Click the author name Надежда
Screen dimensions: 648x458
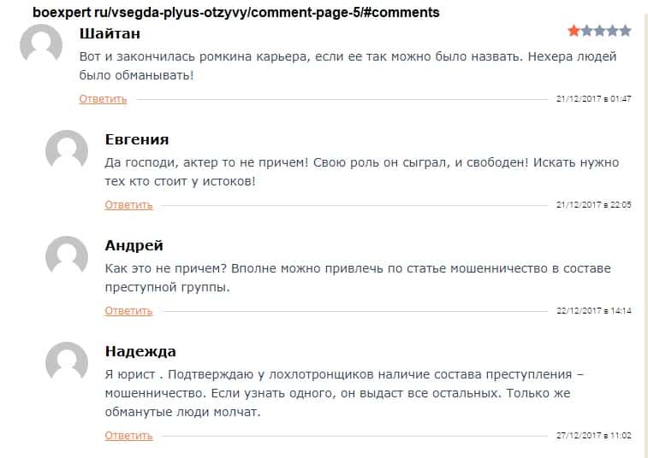point(140,351)
